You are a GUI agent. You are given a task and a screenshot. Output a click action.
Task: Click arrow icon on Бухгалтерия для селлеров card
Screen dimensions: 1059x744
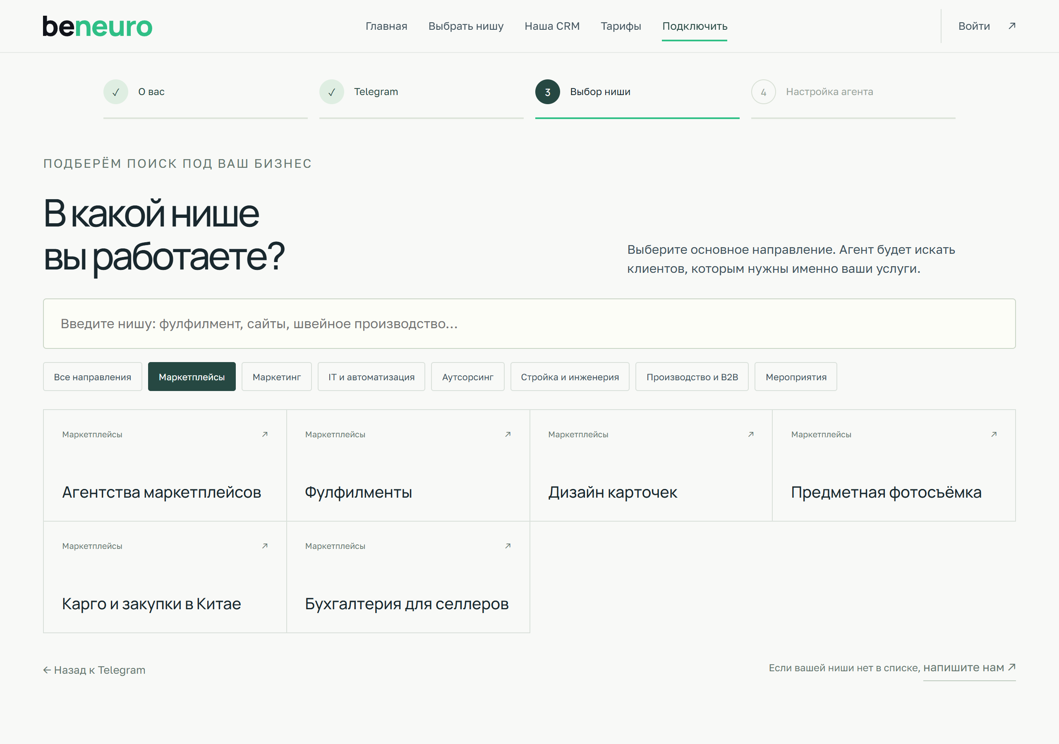[x=508, y=546]
